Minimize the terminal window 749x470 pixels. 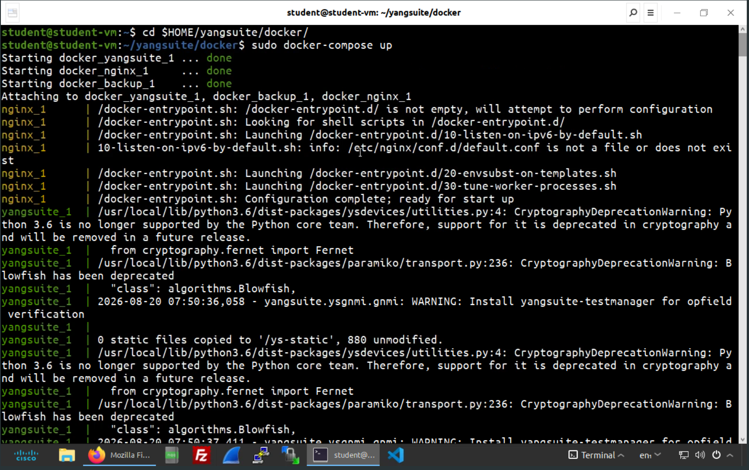[x=677, y=13]
